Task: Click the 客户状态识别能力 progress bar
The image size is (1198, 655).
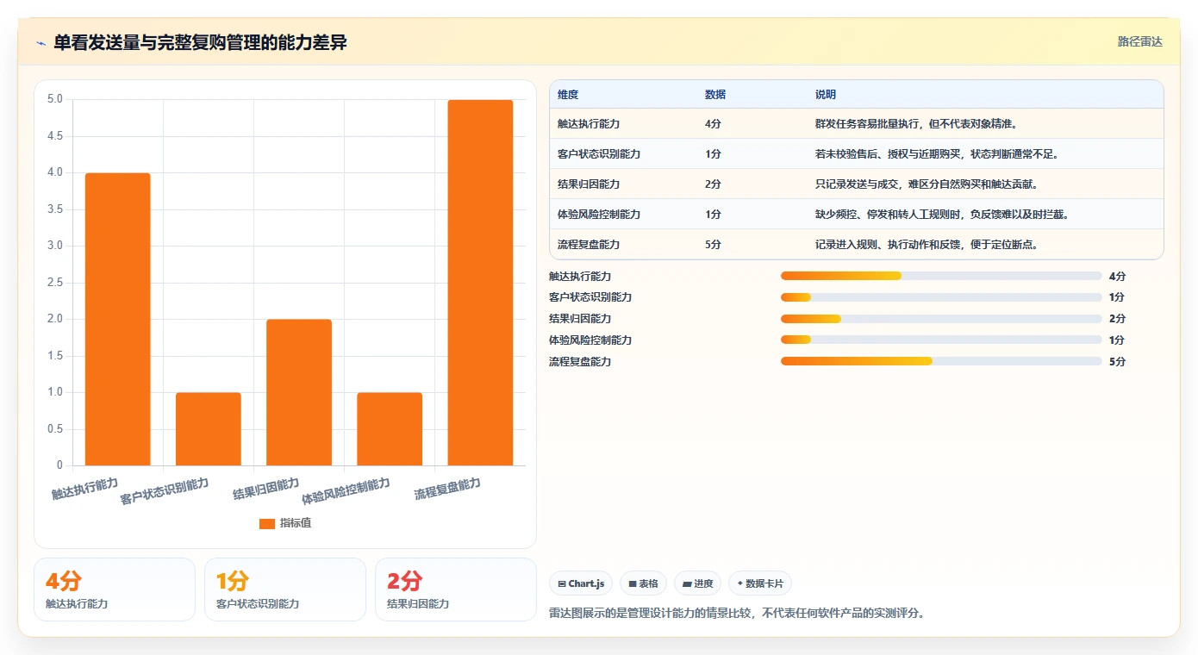Action: pyautogui.click(x=941, y=297)
